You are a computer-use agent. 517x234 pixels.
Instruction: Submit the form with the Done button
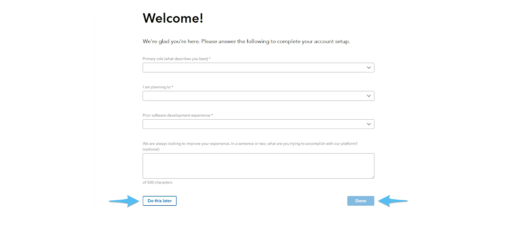click(x=361, y=201)
